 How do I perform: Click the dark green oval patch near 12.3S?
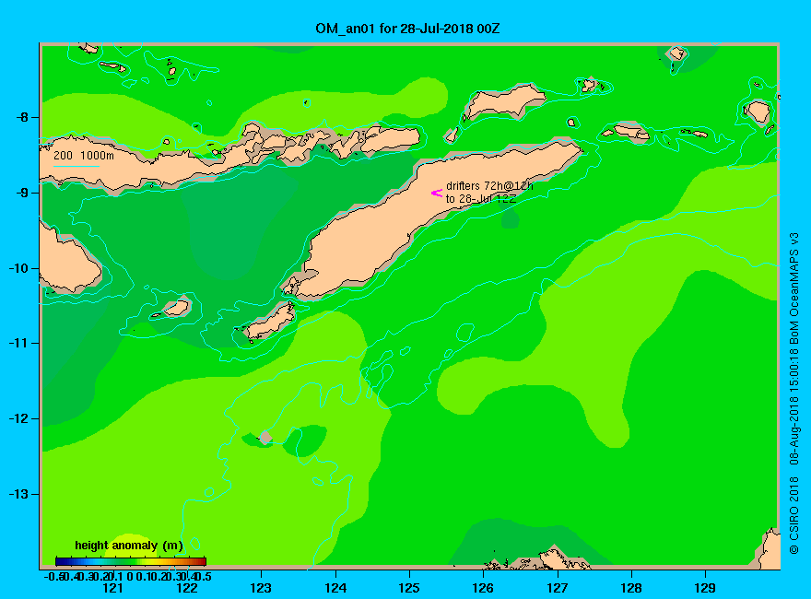point(305,440)
